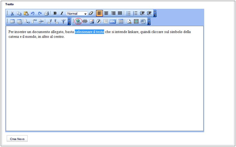Center align the text

coord(106,13)
